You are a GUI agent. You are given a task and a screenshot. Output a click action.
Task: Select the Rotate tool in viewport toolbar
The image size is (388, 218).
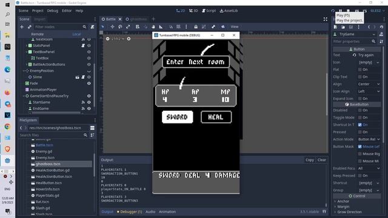pos(120,27)
